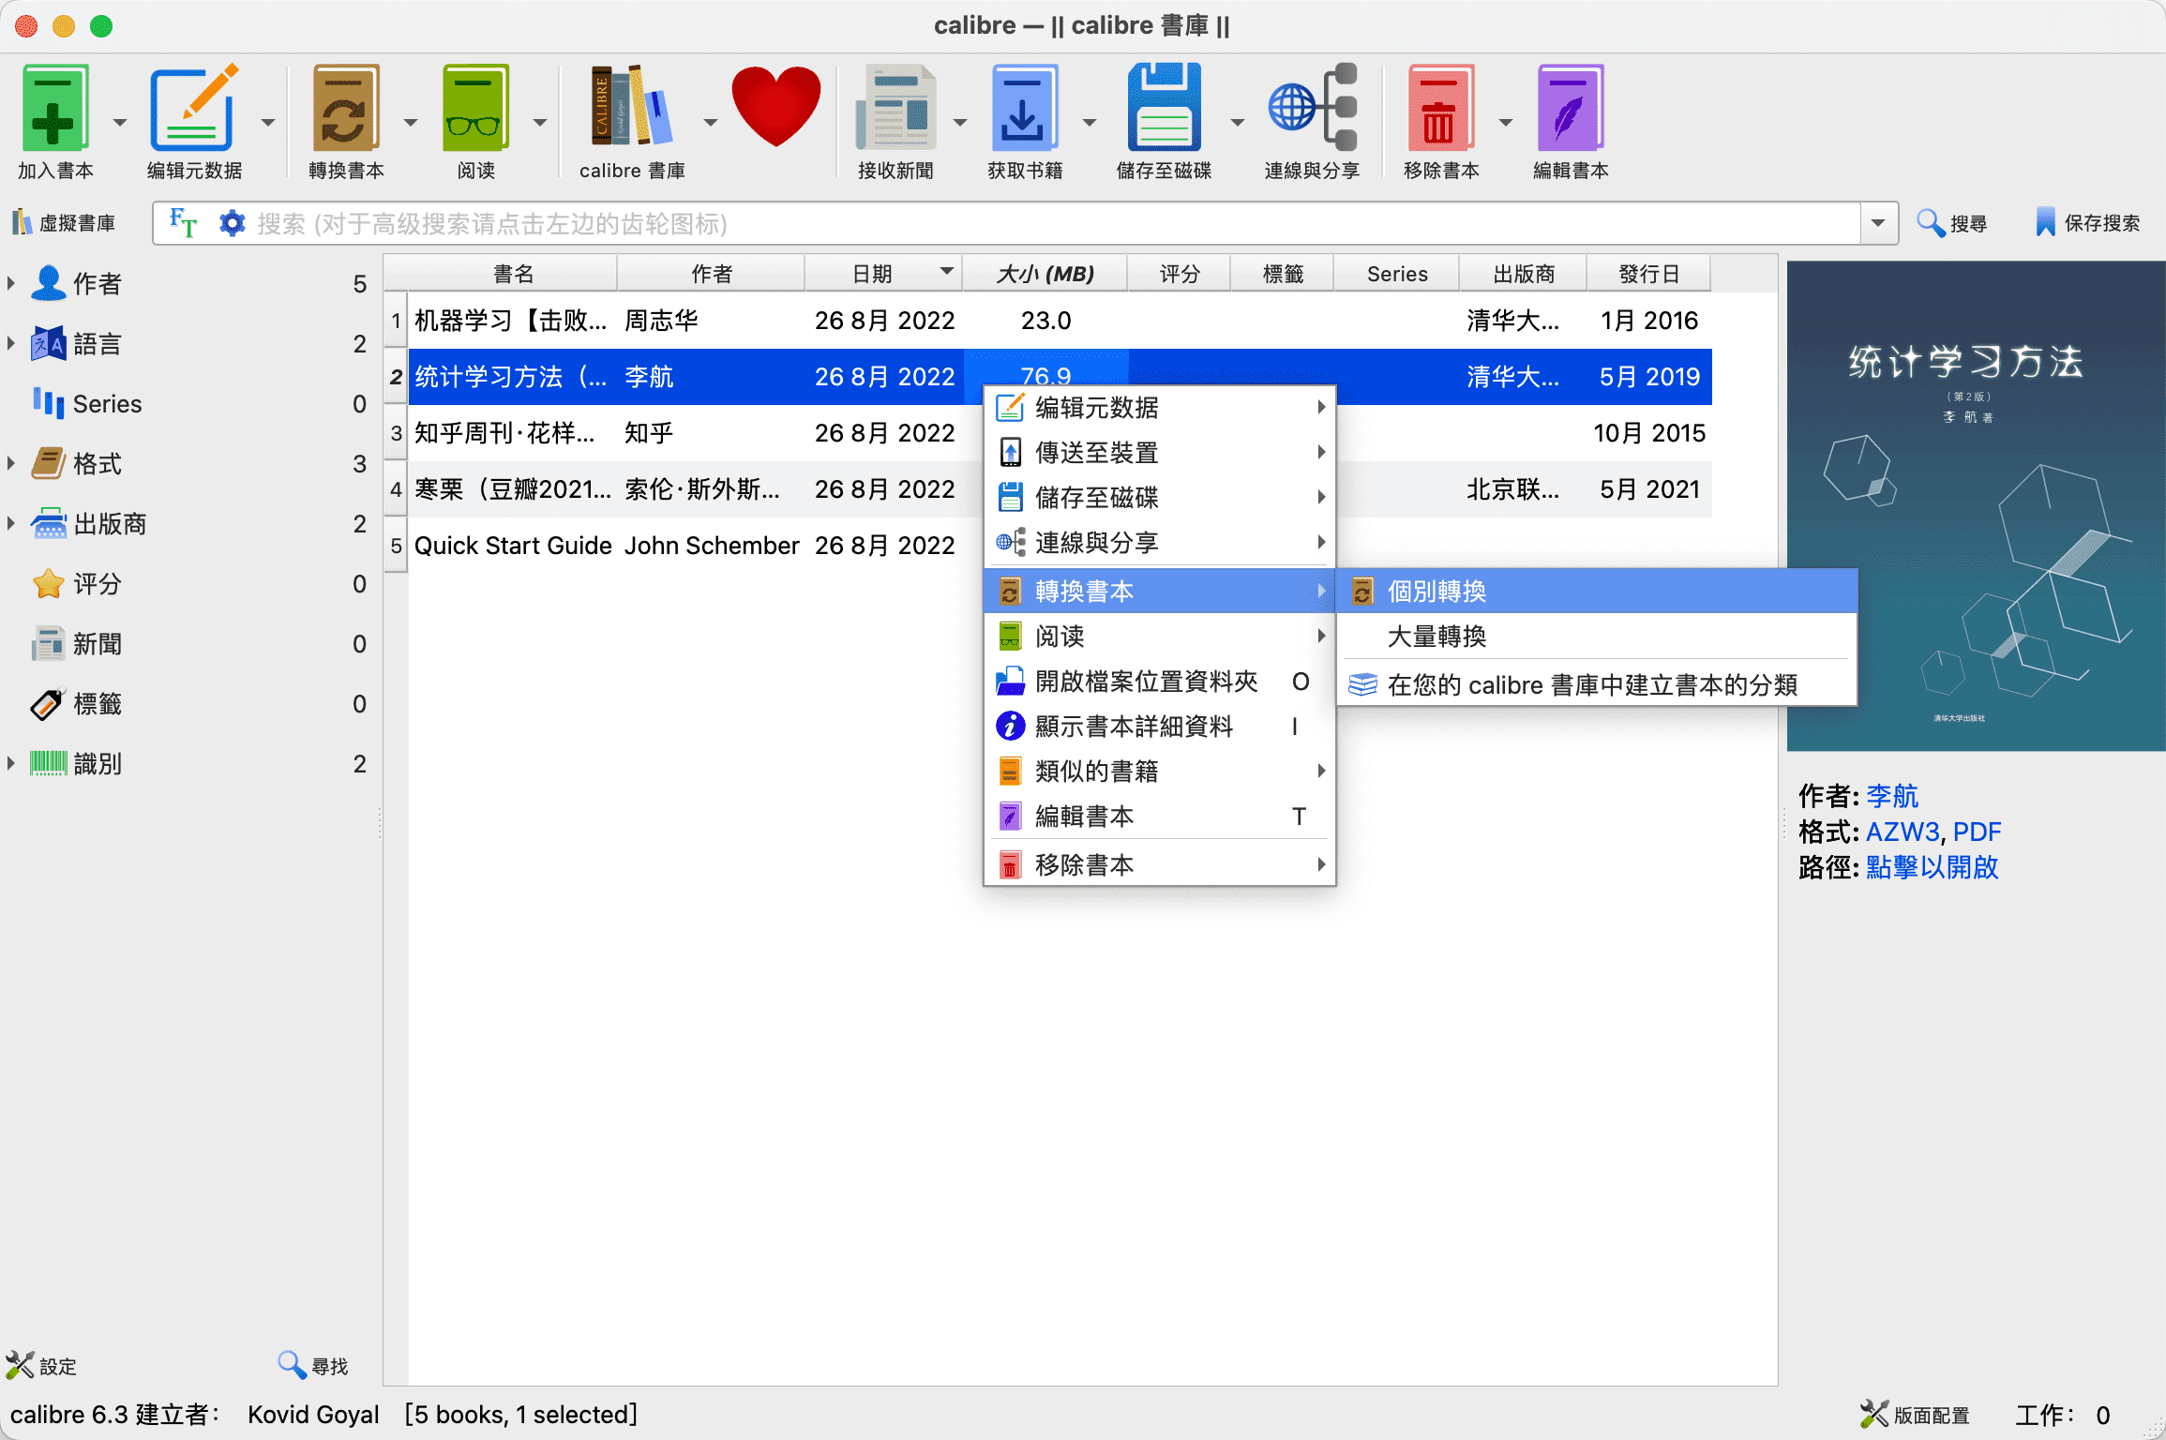The image size is (2166, 1440).
Task: Open 設定 preferences at bottom left
Action: pyautogui.click(x=41, y=1366)
